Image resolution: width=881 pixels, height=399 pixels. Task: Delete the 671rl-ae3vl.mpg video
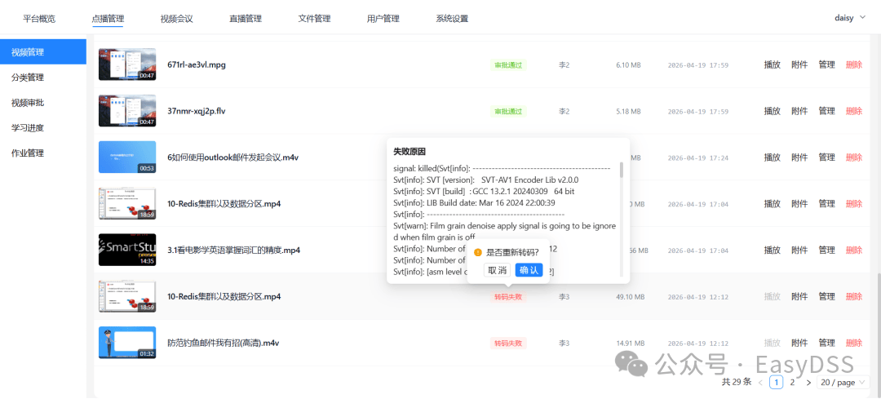tap(853, 64)
